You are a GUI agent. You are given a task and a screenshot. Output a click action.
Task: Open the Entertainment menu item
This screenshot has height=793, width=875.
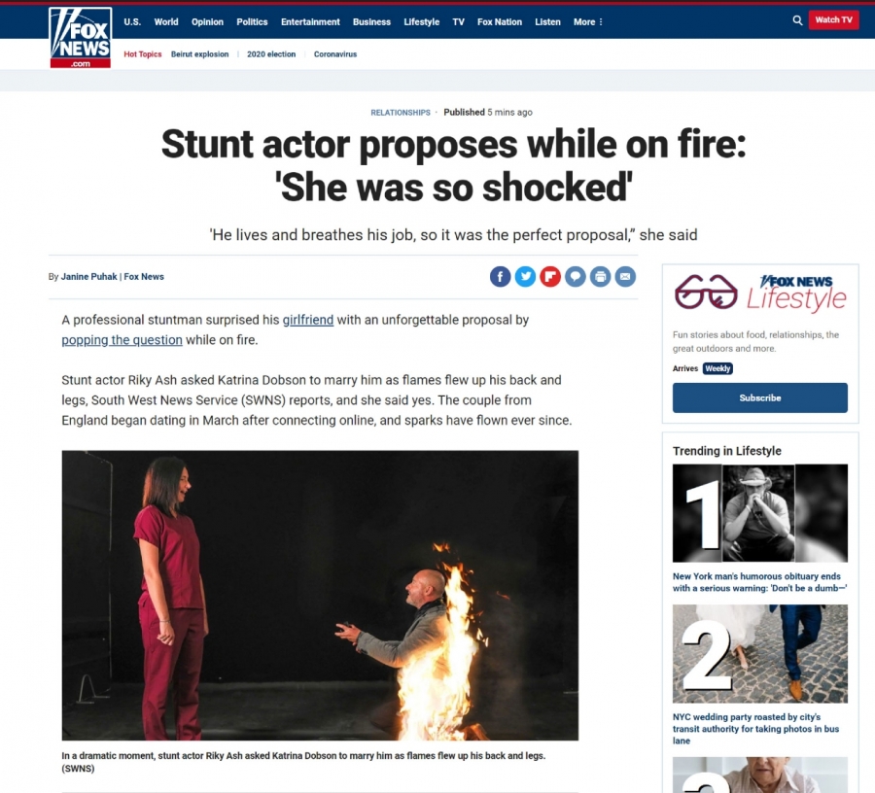coord(310,21)
